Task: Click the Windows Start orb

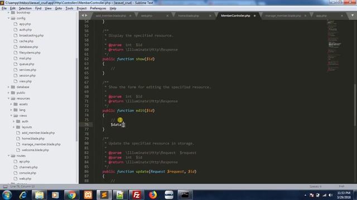Action: pyautogui.click(x=7, y=195)
